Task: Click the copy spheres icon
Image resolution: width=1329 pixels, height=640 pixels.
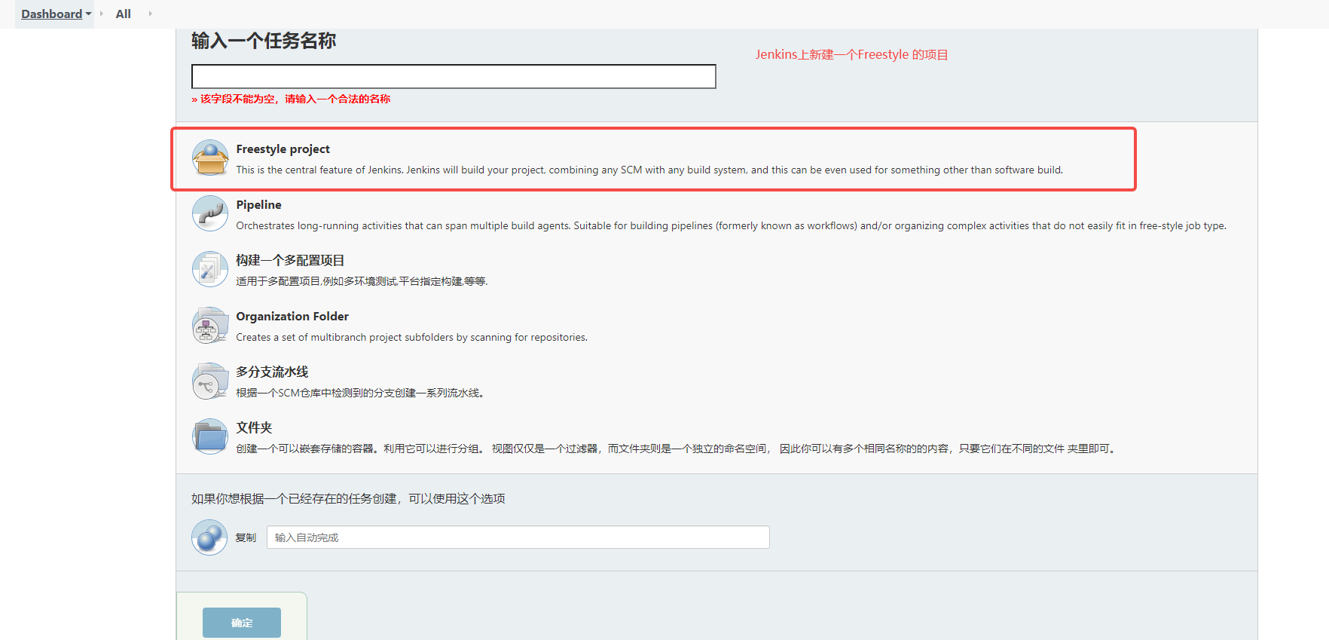Action: point(209,537)
